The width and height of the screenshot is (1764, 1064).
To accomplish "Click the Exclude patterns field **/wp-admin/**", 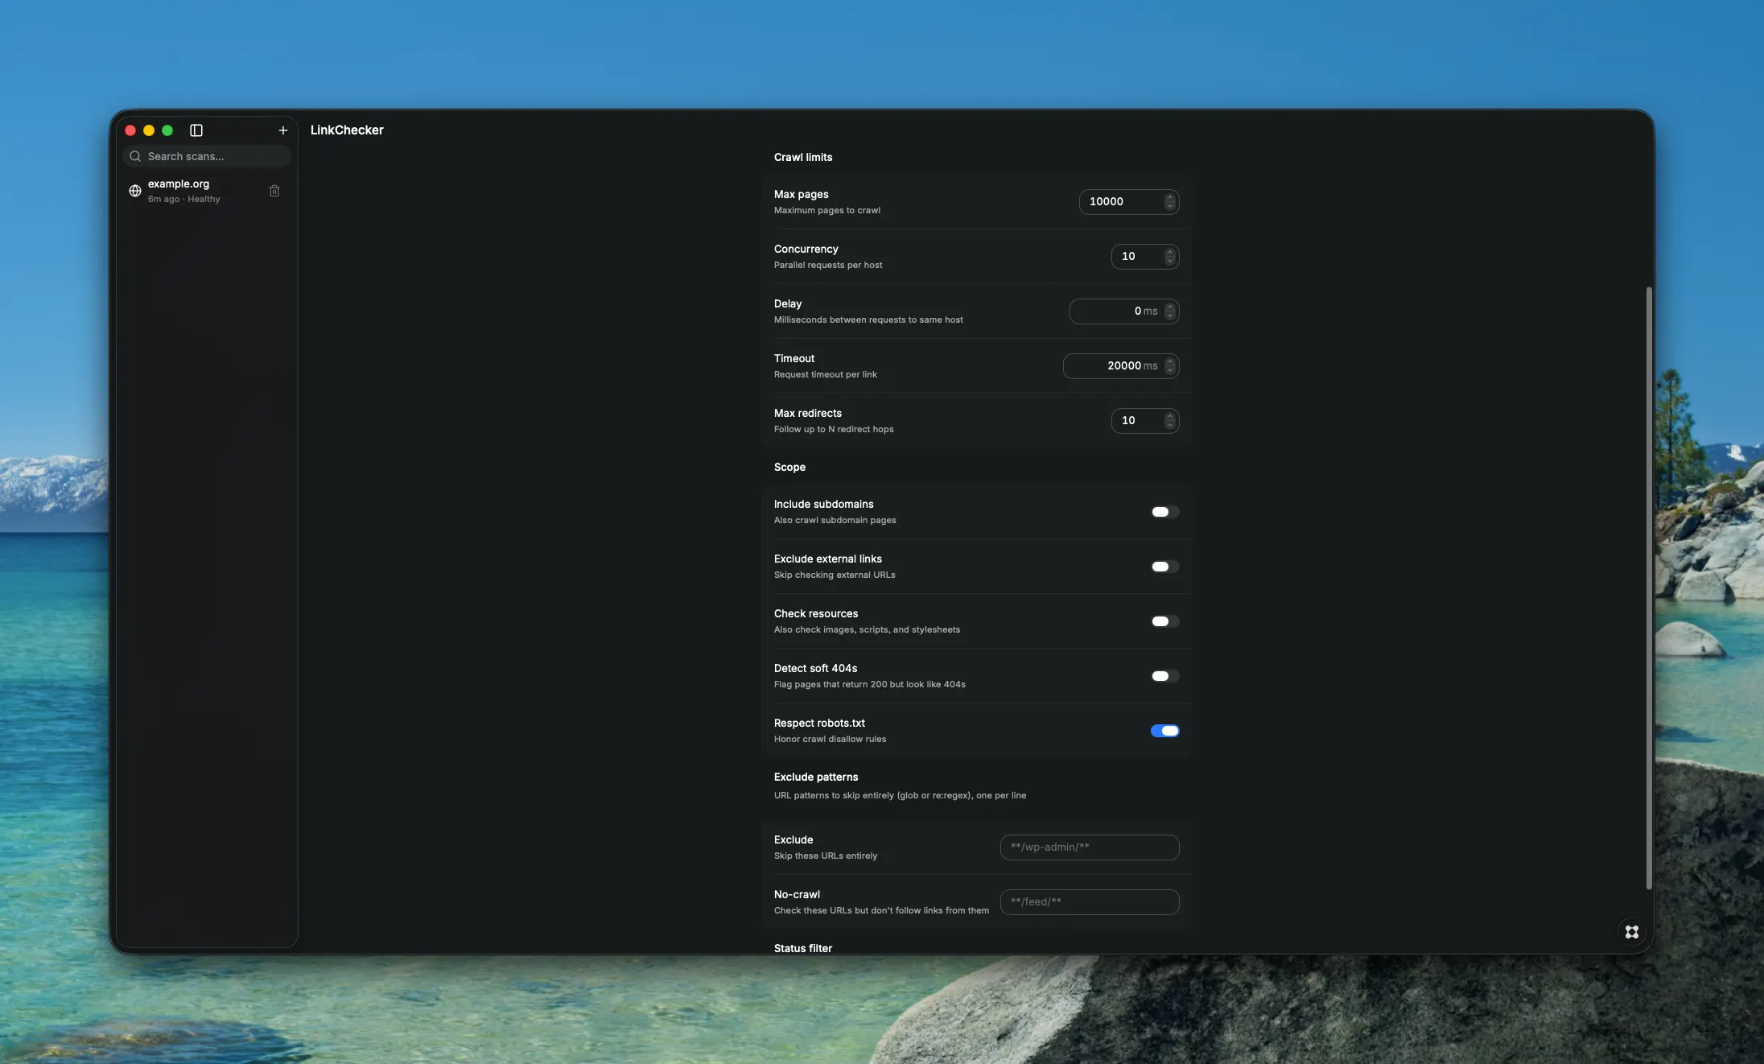I will 1090,847.
